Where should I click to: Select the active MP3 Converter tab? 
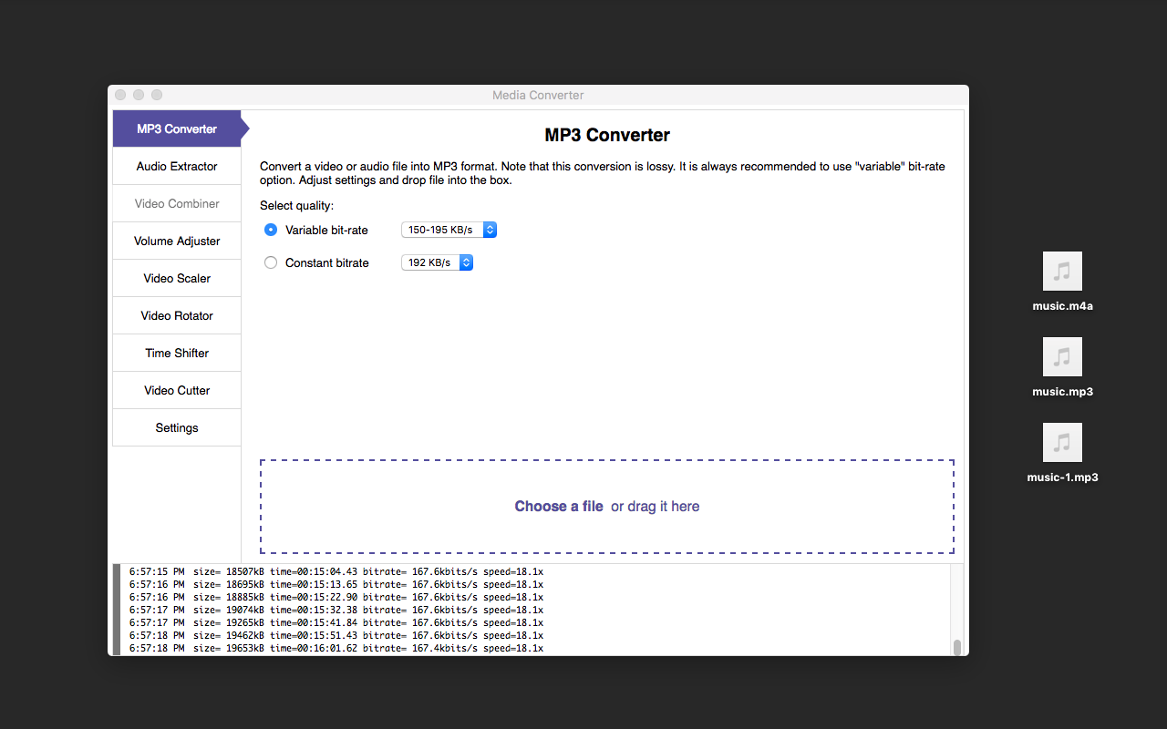tap(176, 128)
